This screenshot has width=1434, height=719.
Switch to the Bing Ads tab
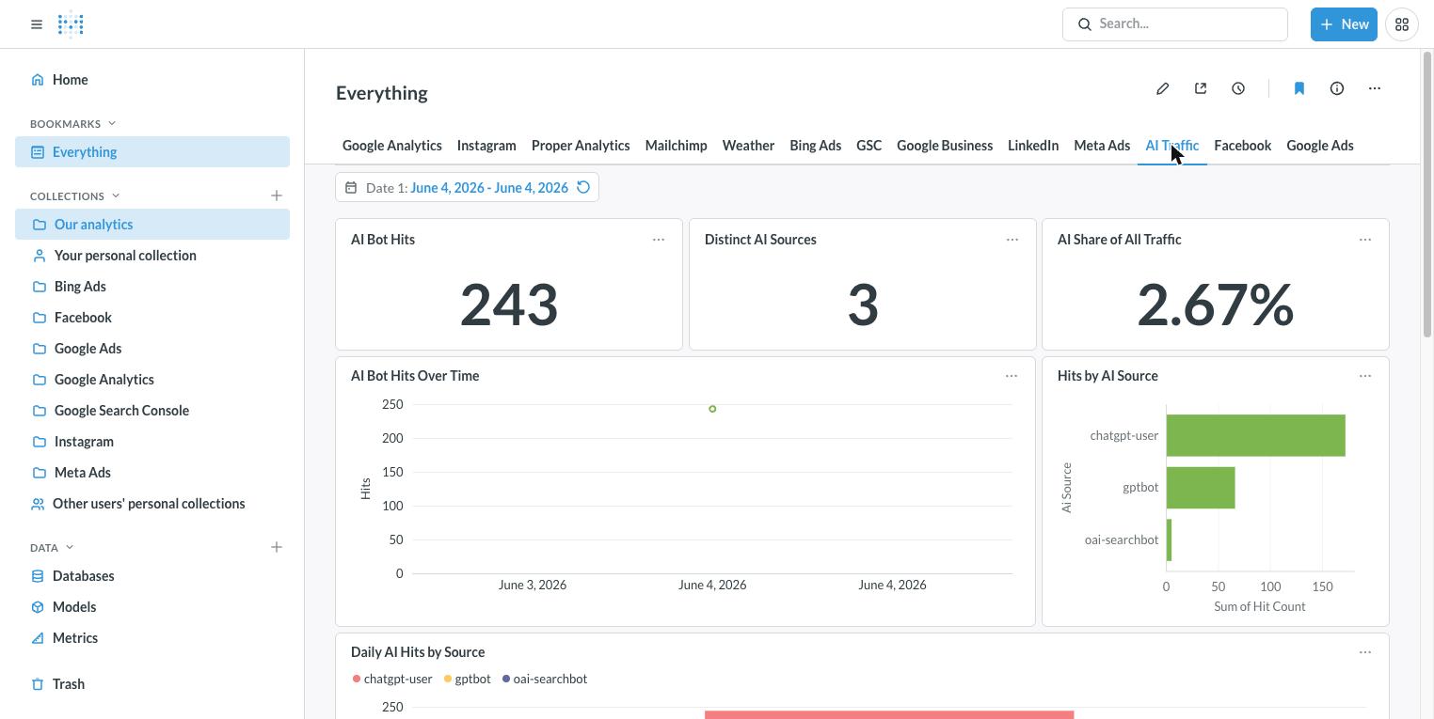816,146
